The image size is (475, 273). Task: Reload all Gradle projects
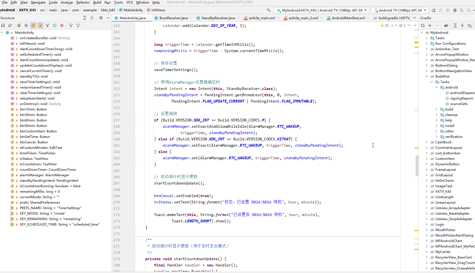(423, 25)
